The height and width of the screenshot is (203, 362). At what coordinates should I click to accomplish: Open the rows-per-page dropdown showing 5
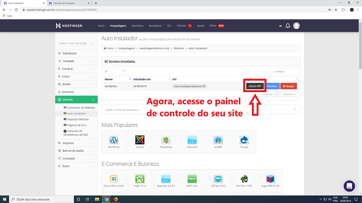point(115,71)
